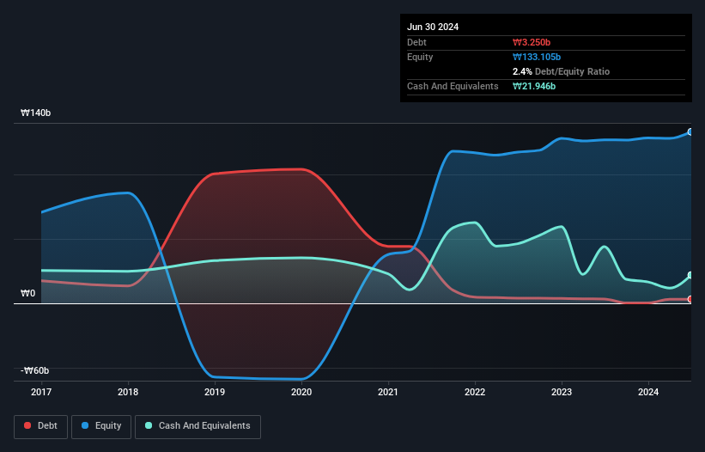Select the Equity endpoint marker on the chart
The width and height of the screenshot is (705, 452).
pyautogui.click(x=690, y=131)
